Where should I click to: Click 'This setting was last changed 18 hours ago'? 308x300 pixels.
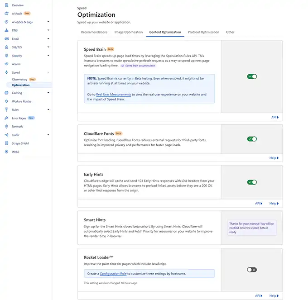[x=111, y=283]
